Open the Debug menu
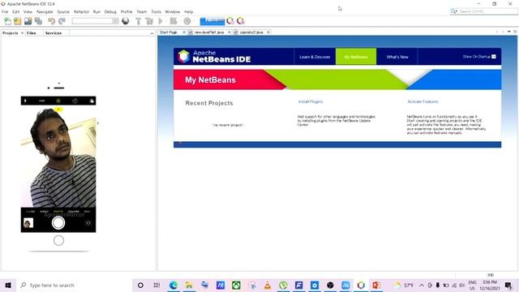 pos(110,11)
